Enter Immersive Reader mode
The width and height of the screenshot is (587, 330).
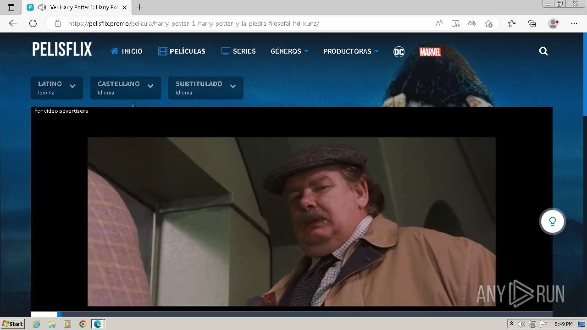(455, 23)
